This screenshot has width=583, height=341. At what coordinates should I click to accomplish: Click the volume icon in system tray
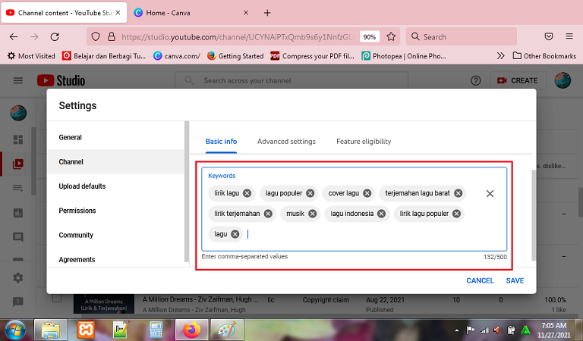click(x=497, y=330)
